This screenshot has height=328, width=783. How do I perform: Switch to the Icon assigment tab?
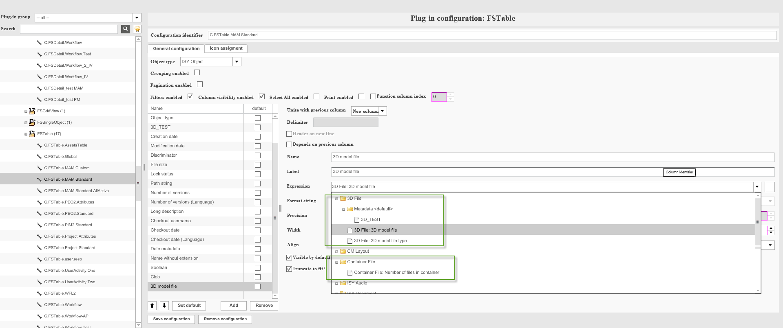coord(226,48)
